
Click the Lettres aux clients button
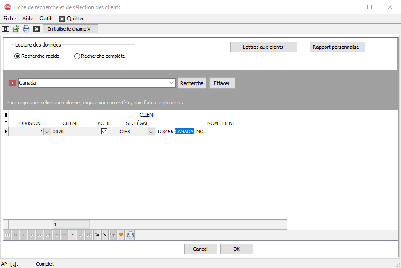[263, 47]
